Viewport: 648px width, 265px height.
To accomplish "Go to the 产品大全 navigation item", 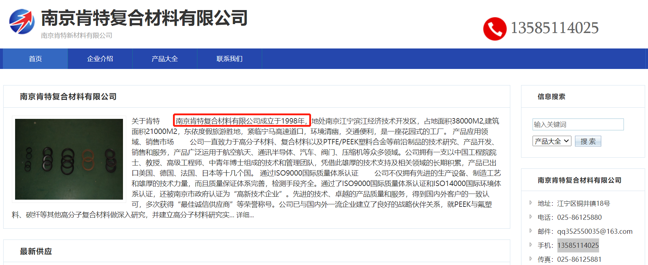I will [165, 59].
